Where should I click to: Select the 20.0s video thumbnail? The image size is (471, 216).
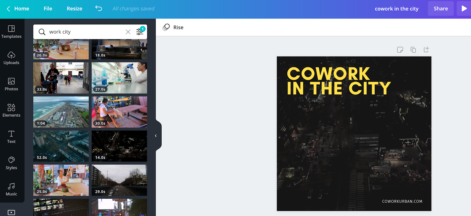(61, 50)
